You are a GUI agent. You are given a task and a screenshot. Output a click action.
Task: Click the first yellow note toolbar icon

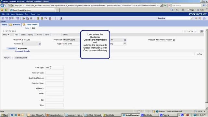tap(38, 18)
